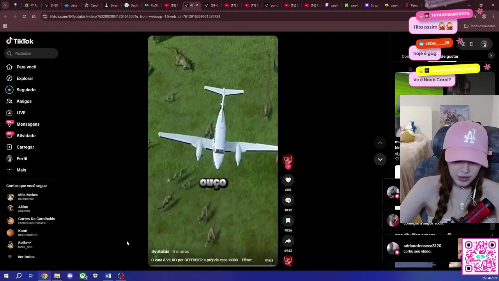Open the Chrome profile avatar
The image size is (499, 281).
point(484,16)
